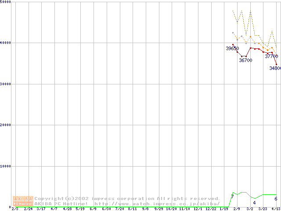Click the 12/22 date on x-axis
The image size is (281, 211).
pyautogui.click(x=211, y=209)
